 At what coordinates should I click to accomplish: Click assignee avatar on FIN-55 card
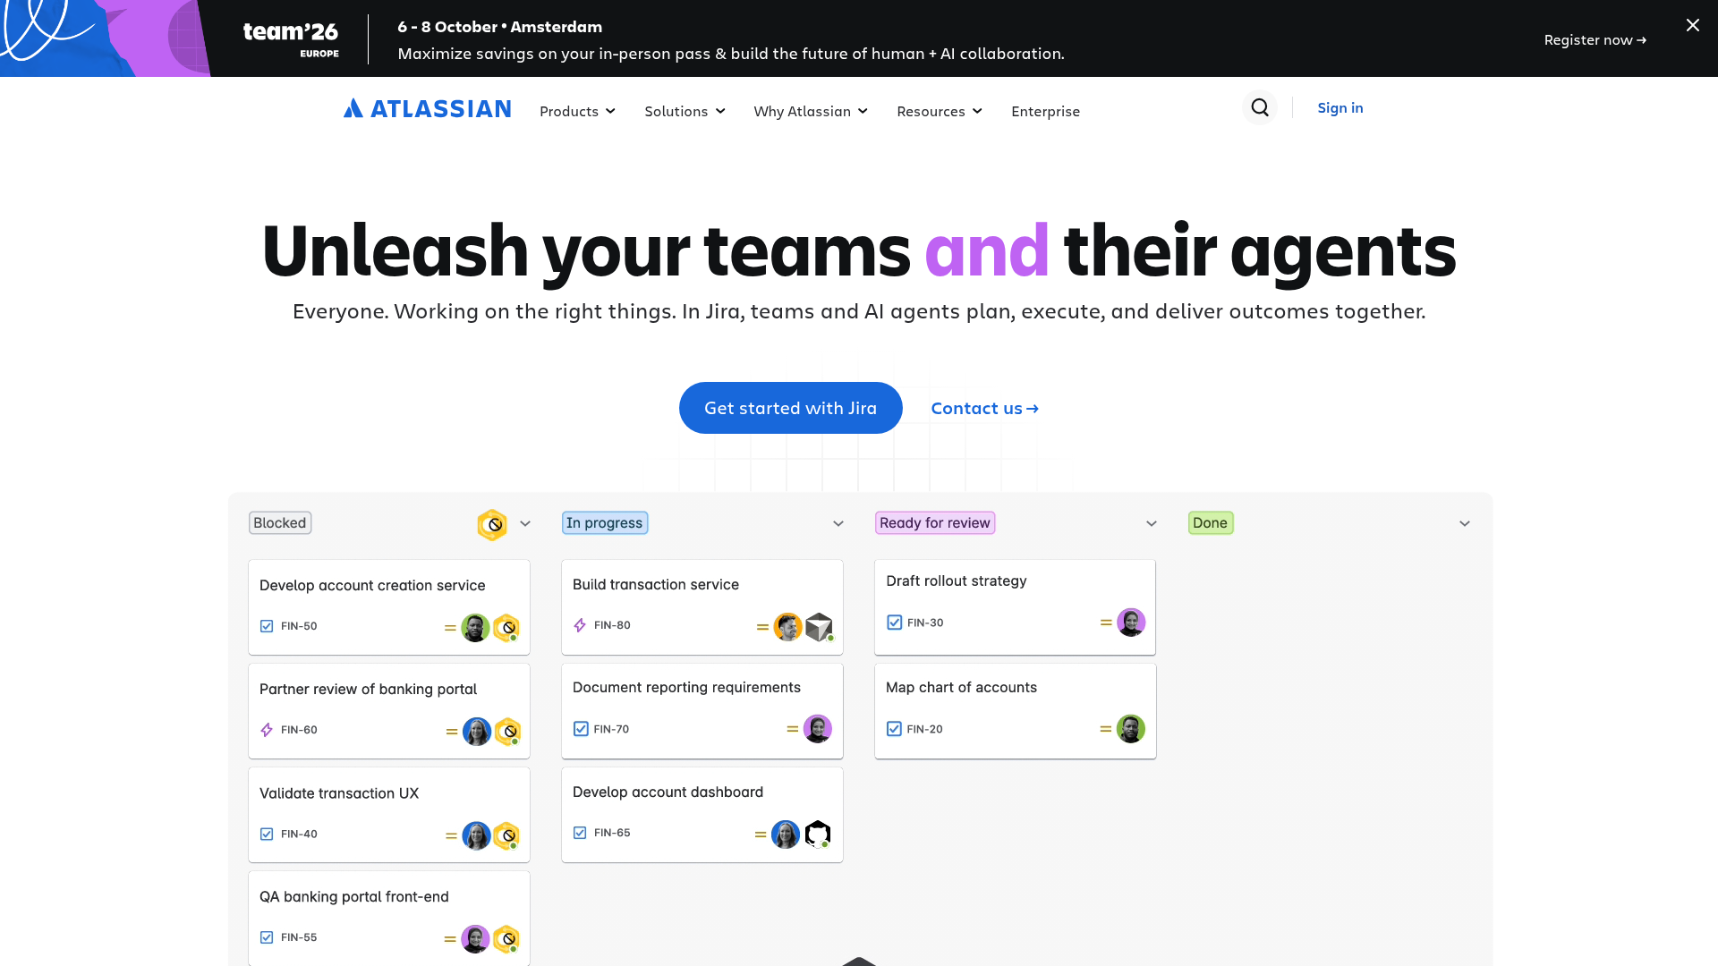coord(475,938)
